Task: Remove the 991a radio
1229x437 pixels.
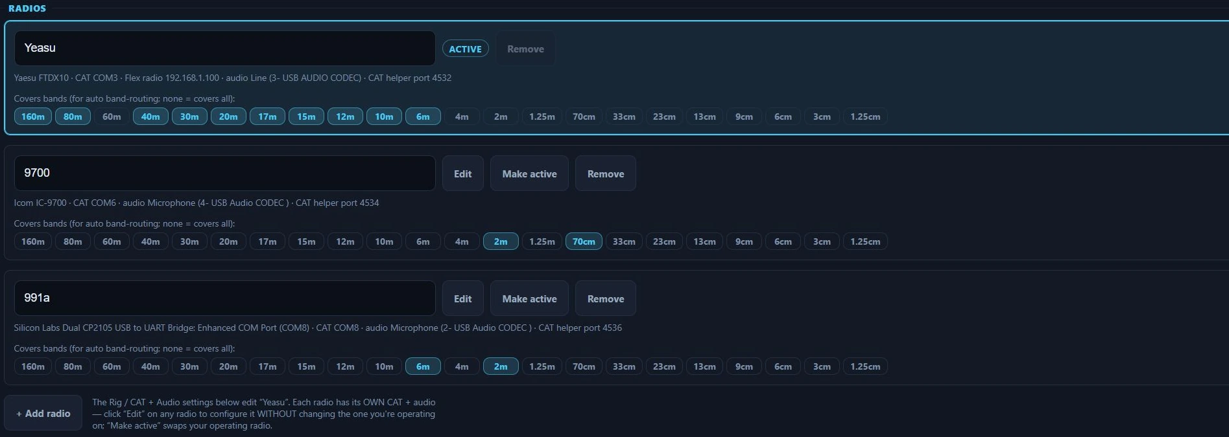Action: coord(606,298)
